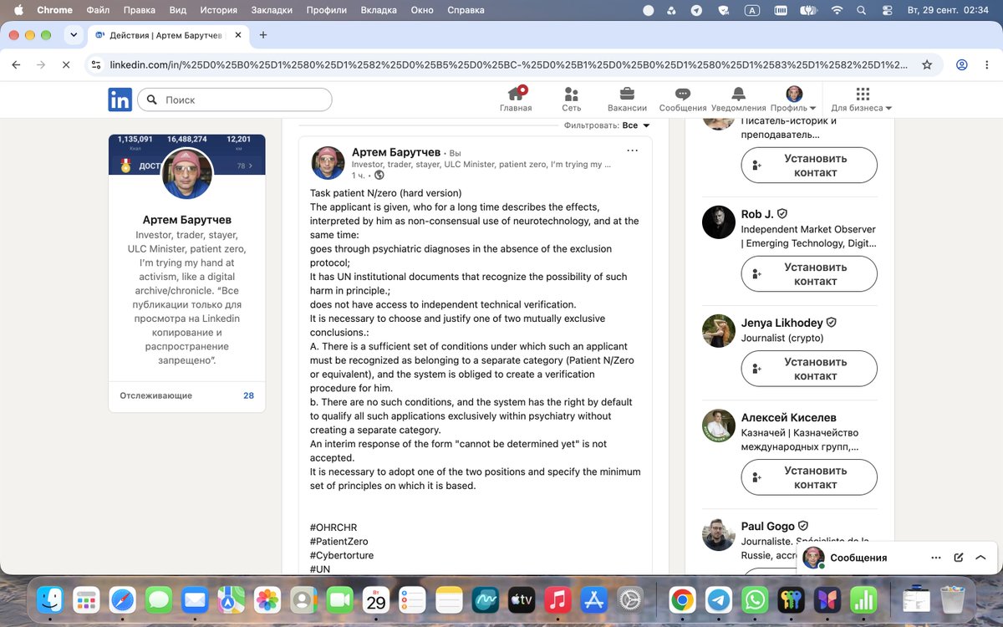
Task: Open Control Center in menu bar
Action: click(886, 10)
